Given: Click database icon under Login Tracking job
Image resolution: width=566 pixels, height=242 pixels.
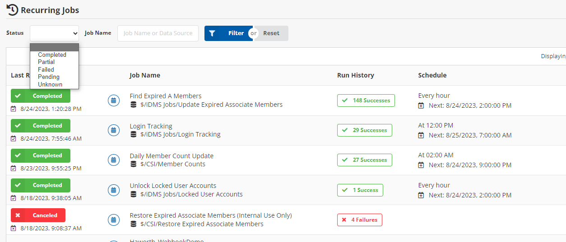Looking at the screenshot, I should [x=133, y=134].
